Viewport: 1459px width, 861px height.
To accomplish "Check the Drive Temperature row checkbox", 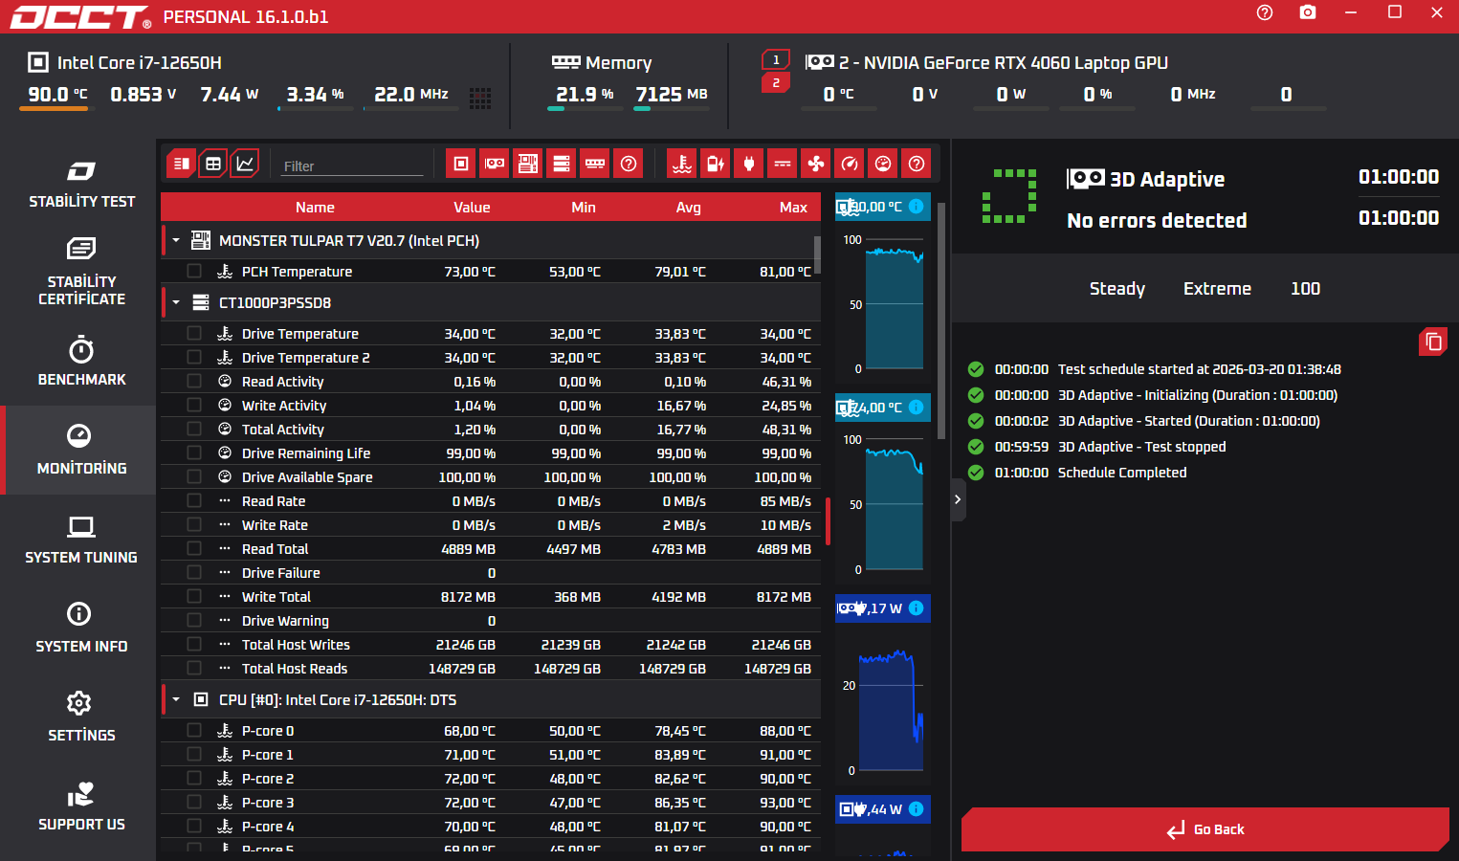I will [194, 333].
